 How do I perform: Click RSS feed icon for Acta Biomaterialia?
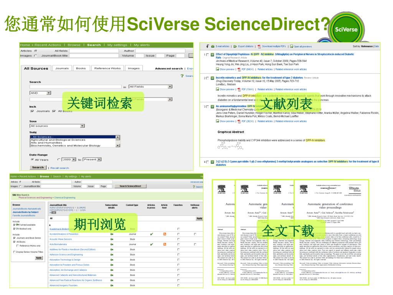165,244
